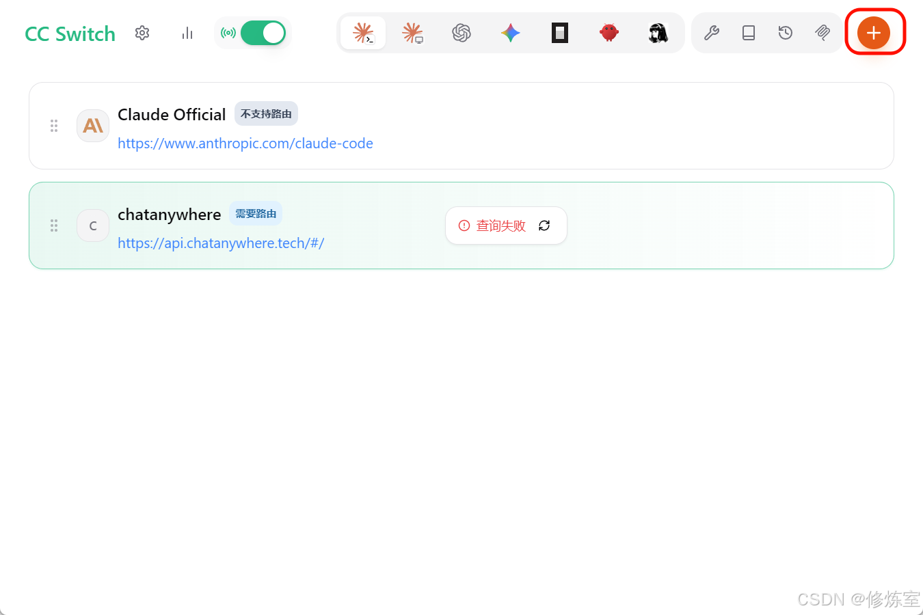Click the Claude Official drag handle
923x615 pixels.
54,126
